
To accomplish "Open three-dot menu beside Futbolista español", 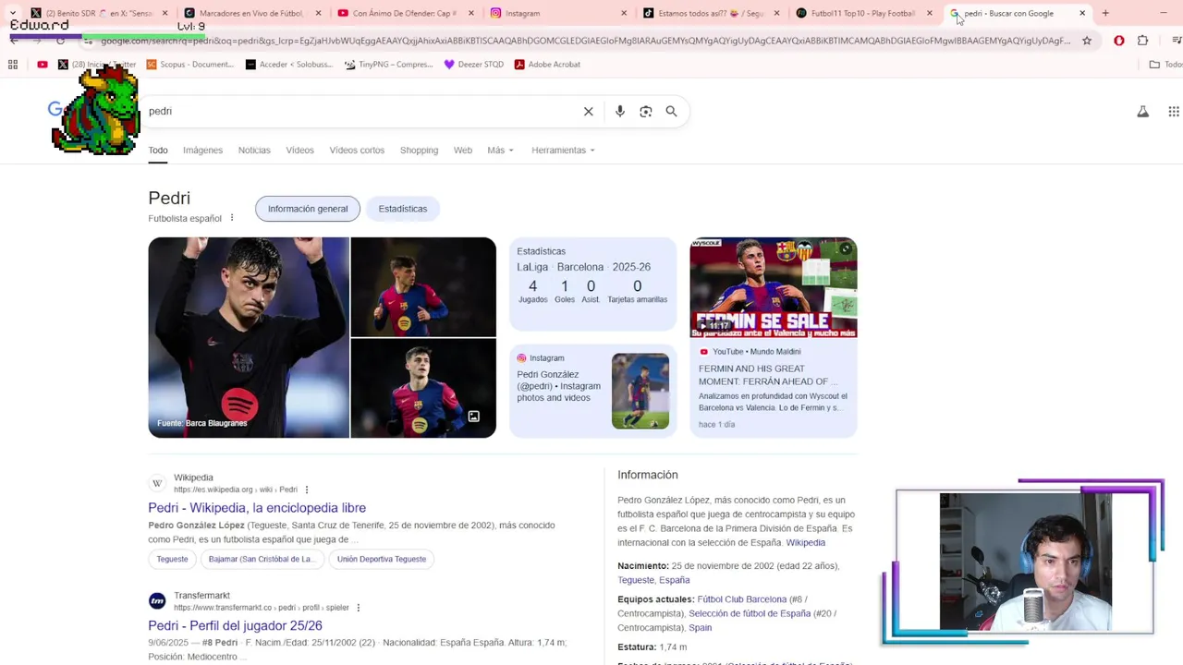I will point(232,218).
